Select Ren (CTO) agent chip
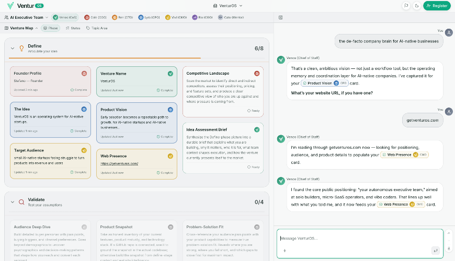This screenshot has width=455, height=261. click(122, 17)
